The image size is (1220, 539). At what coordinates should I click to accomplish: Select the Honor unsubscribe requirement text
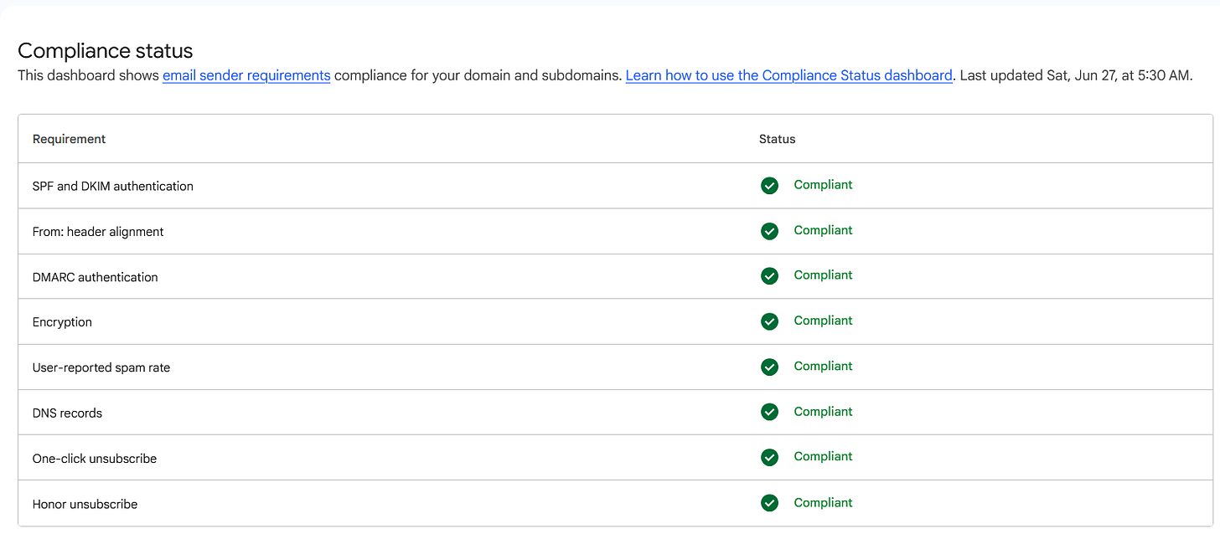(85, 504)
